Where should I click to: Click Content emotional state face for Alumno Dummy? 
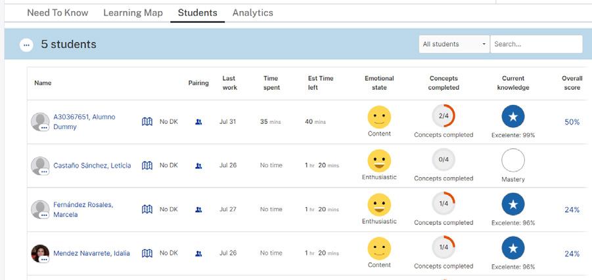click(379, 117)
